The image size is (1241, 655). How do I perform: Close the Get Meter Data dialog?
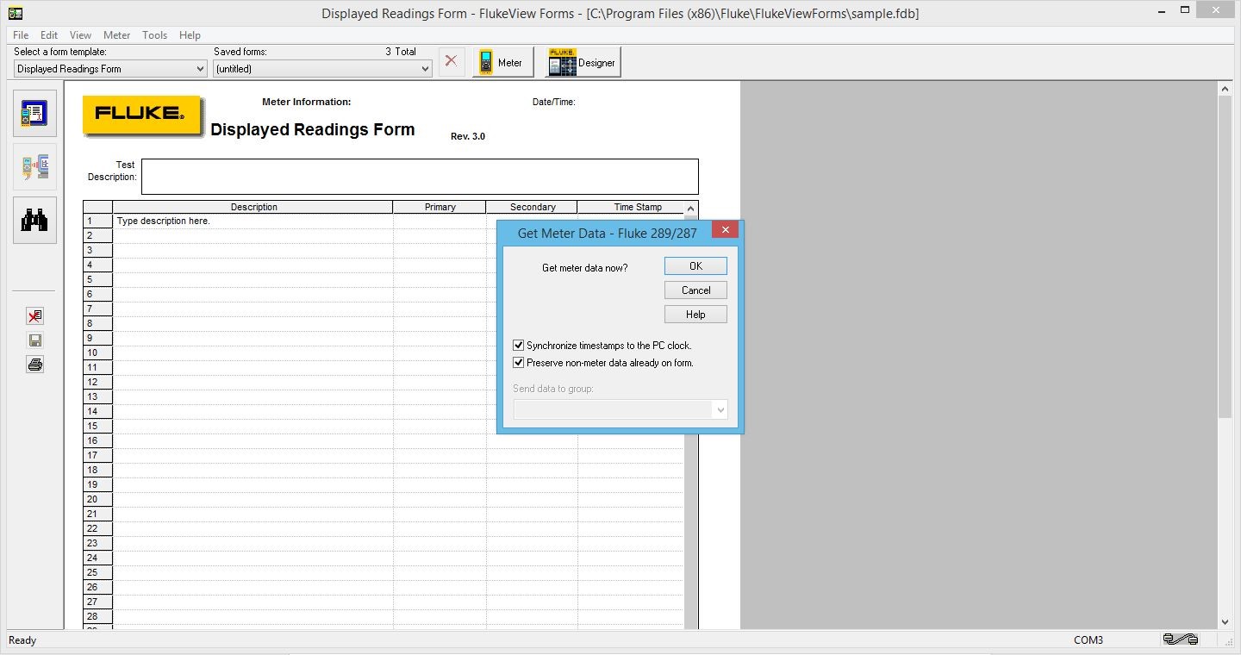[725, 230]
